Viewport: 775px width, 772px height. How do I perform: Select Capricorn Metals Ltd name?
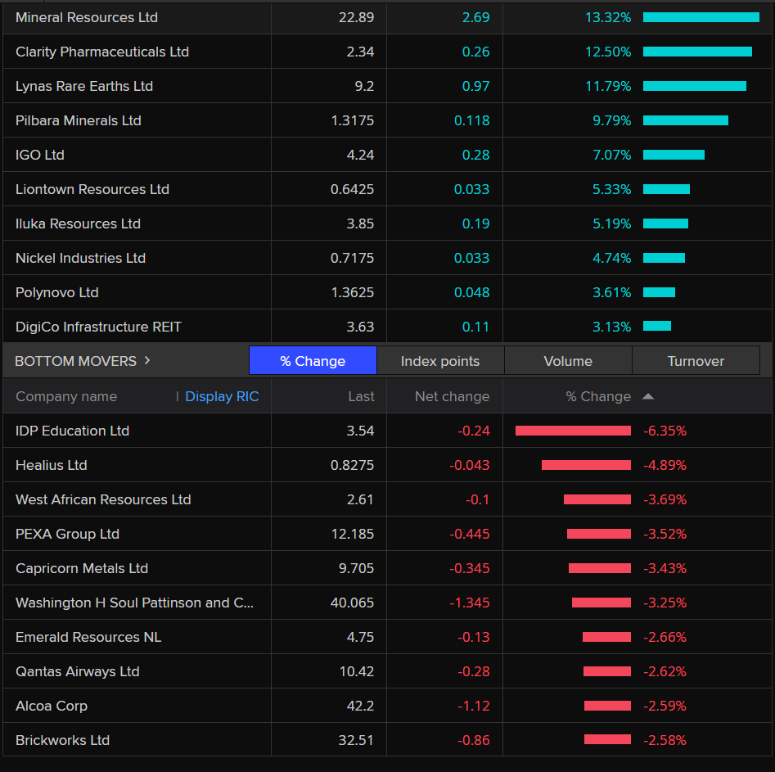[x=82, y=568]
